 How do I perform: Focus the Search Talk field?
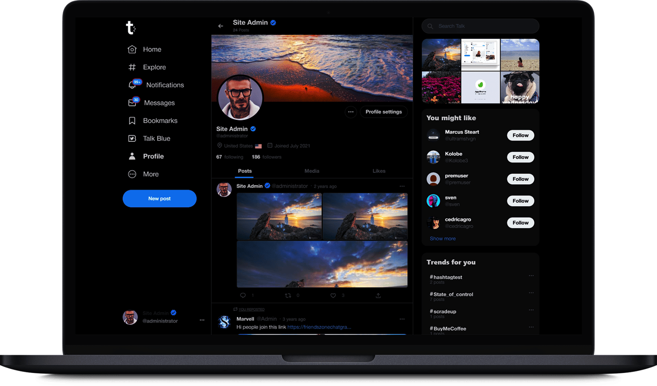tap(480, 26)
